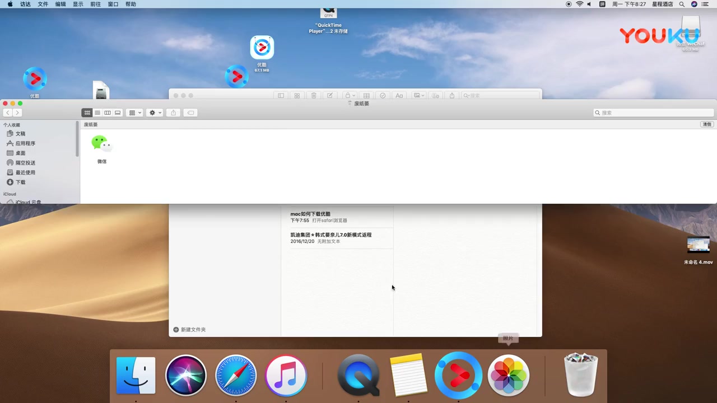717x403 pixels.
Task: Create a new note in Notes toolbar
Action: pos(330,96)
